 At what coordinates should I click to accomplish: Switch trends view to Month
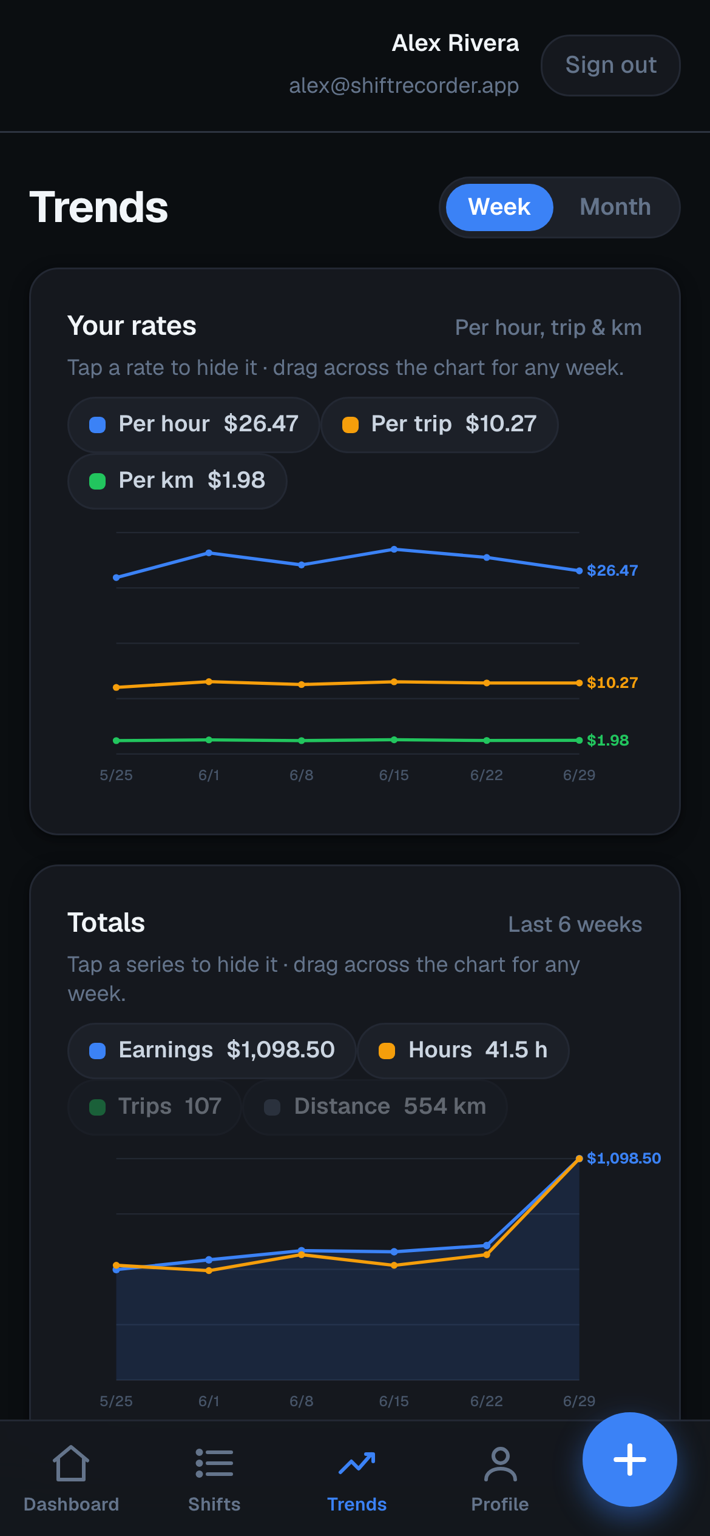pos(615,207)
